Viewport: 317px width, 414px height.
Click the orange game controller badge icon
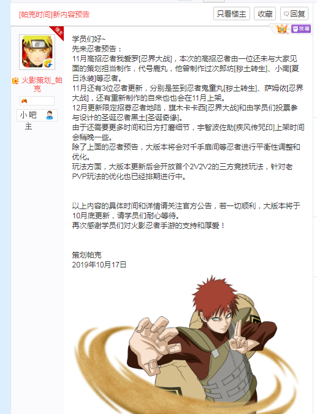coord(25,101)
